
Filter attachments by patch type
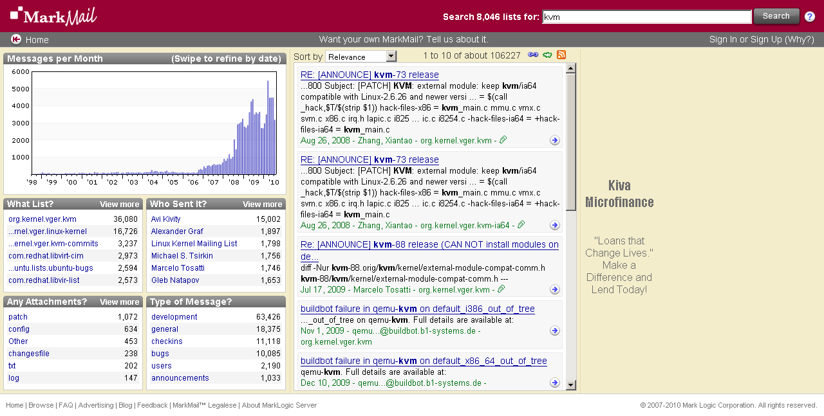point(18,317)
